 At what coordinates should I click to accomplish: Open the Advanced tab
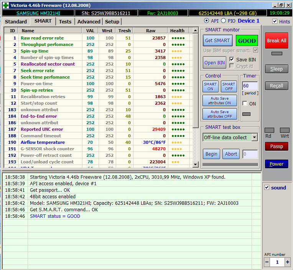coord(89,22)
